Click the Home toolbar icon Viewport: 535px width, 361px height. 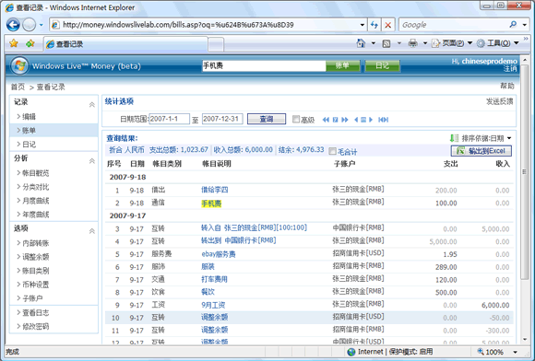[x=361, y=43]
